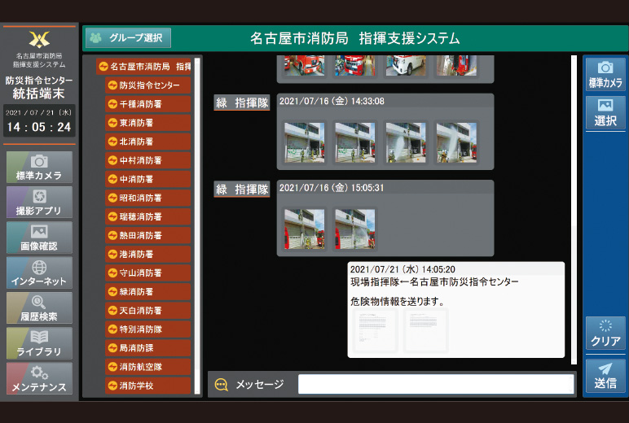This screenshot has height=423, width=629.
Task: Open the ライブラリ library
Action: [x=39, y=343]
